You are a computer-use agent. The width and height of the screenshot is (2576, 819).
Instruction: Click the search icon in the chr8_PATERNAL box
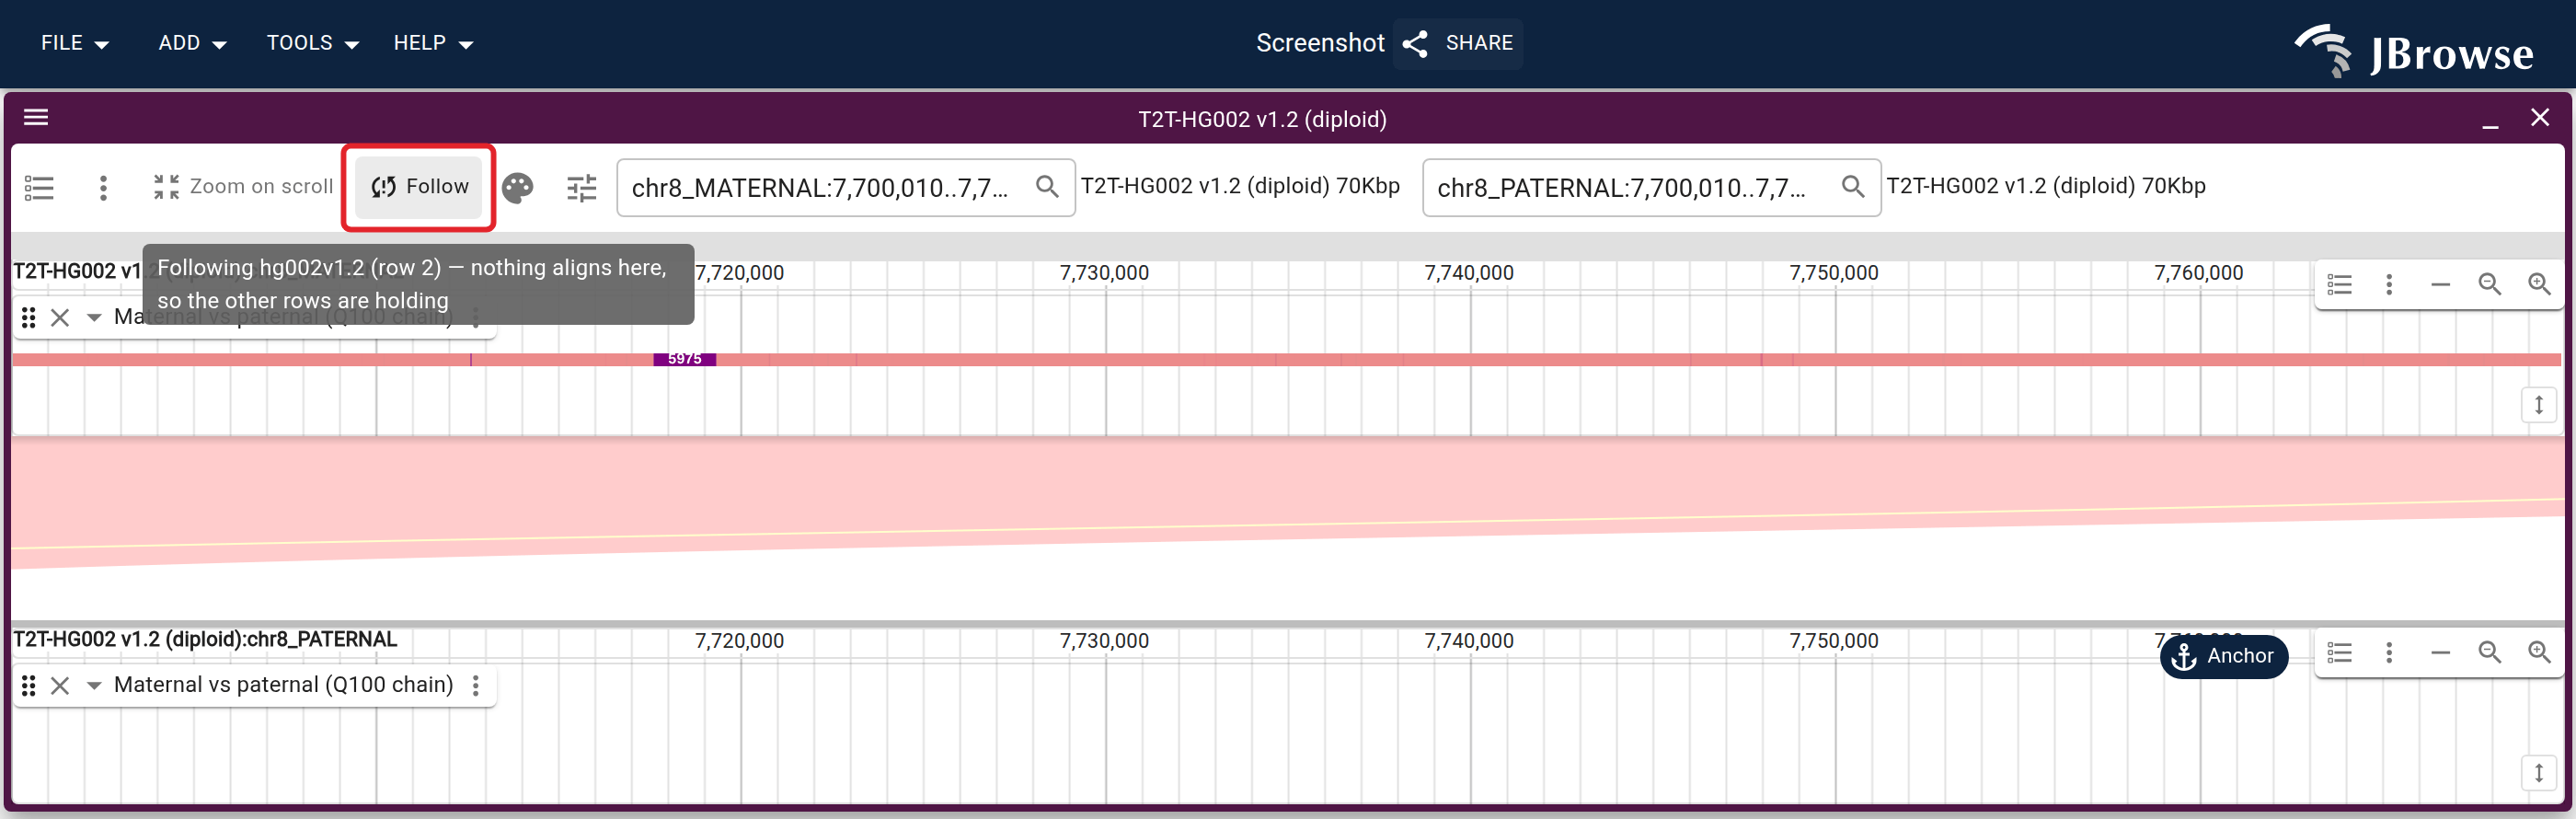1853,187
